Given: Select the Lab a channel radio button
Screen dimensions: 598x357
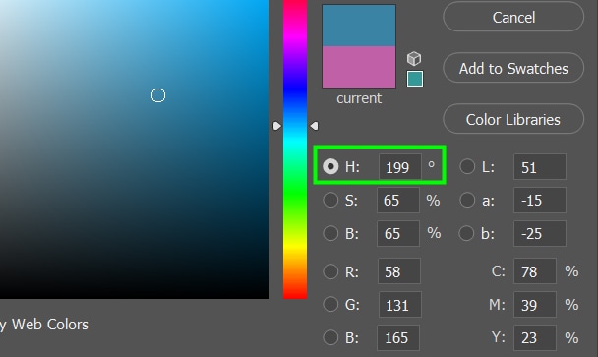Looking at the screenshot, I should [x=467, y=200].
